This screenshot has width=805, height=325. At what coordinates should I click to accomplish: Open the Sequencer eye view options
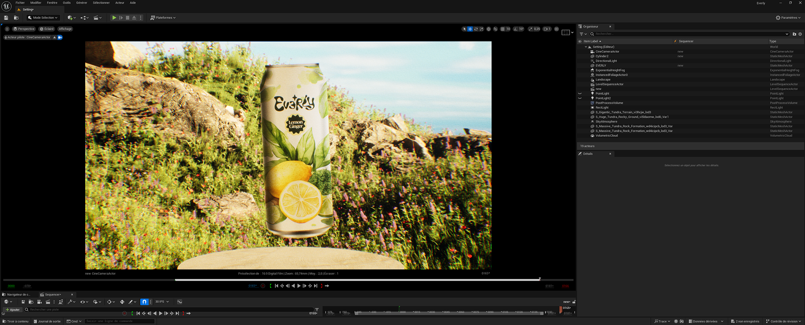pos(84,302)
